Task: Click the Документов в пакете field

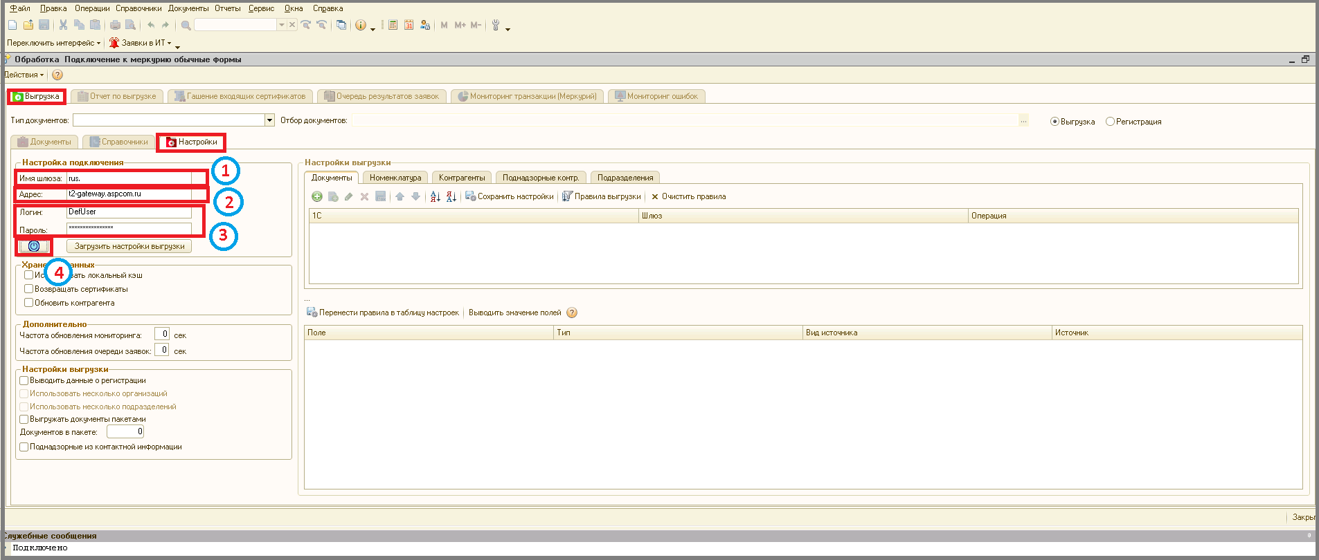Action: tap(125, 431)
